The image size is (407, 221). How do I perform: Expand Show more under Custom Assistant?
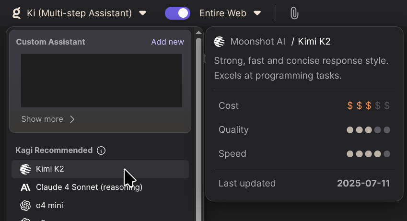click(x=48, y=119)
